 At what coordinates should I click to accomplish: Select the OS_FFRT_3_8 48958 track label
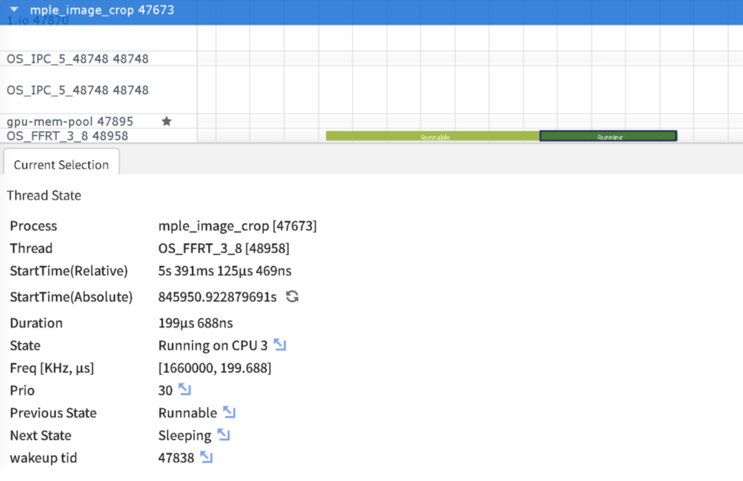pyautogui.click(x=67, y=136)
